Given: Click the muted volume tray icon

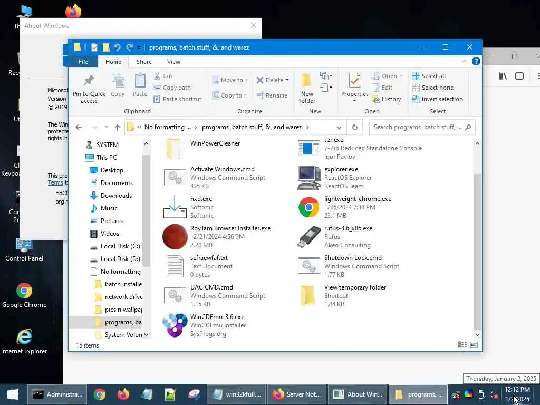Looking at the screenshot, I should (494, 394).
